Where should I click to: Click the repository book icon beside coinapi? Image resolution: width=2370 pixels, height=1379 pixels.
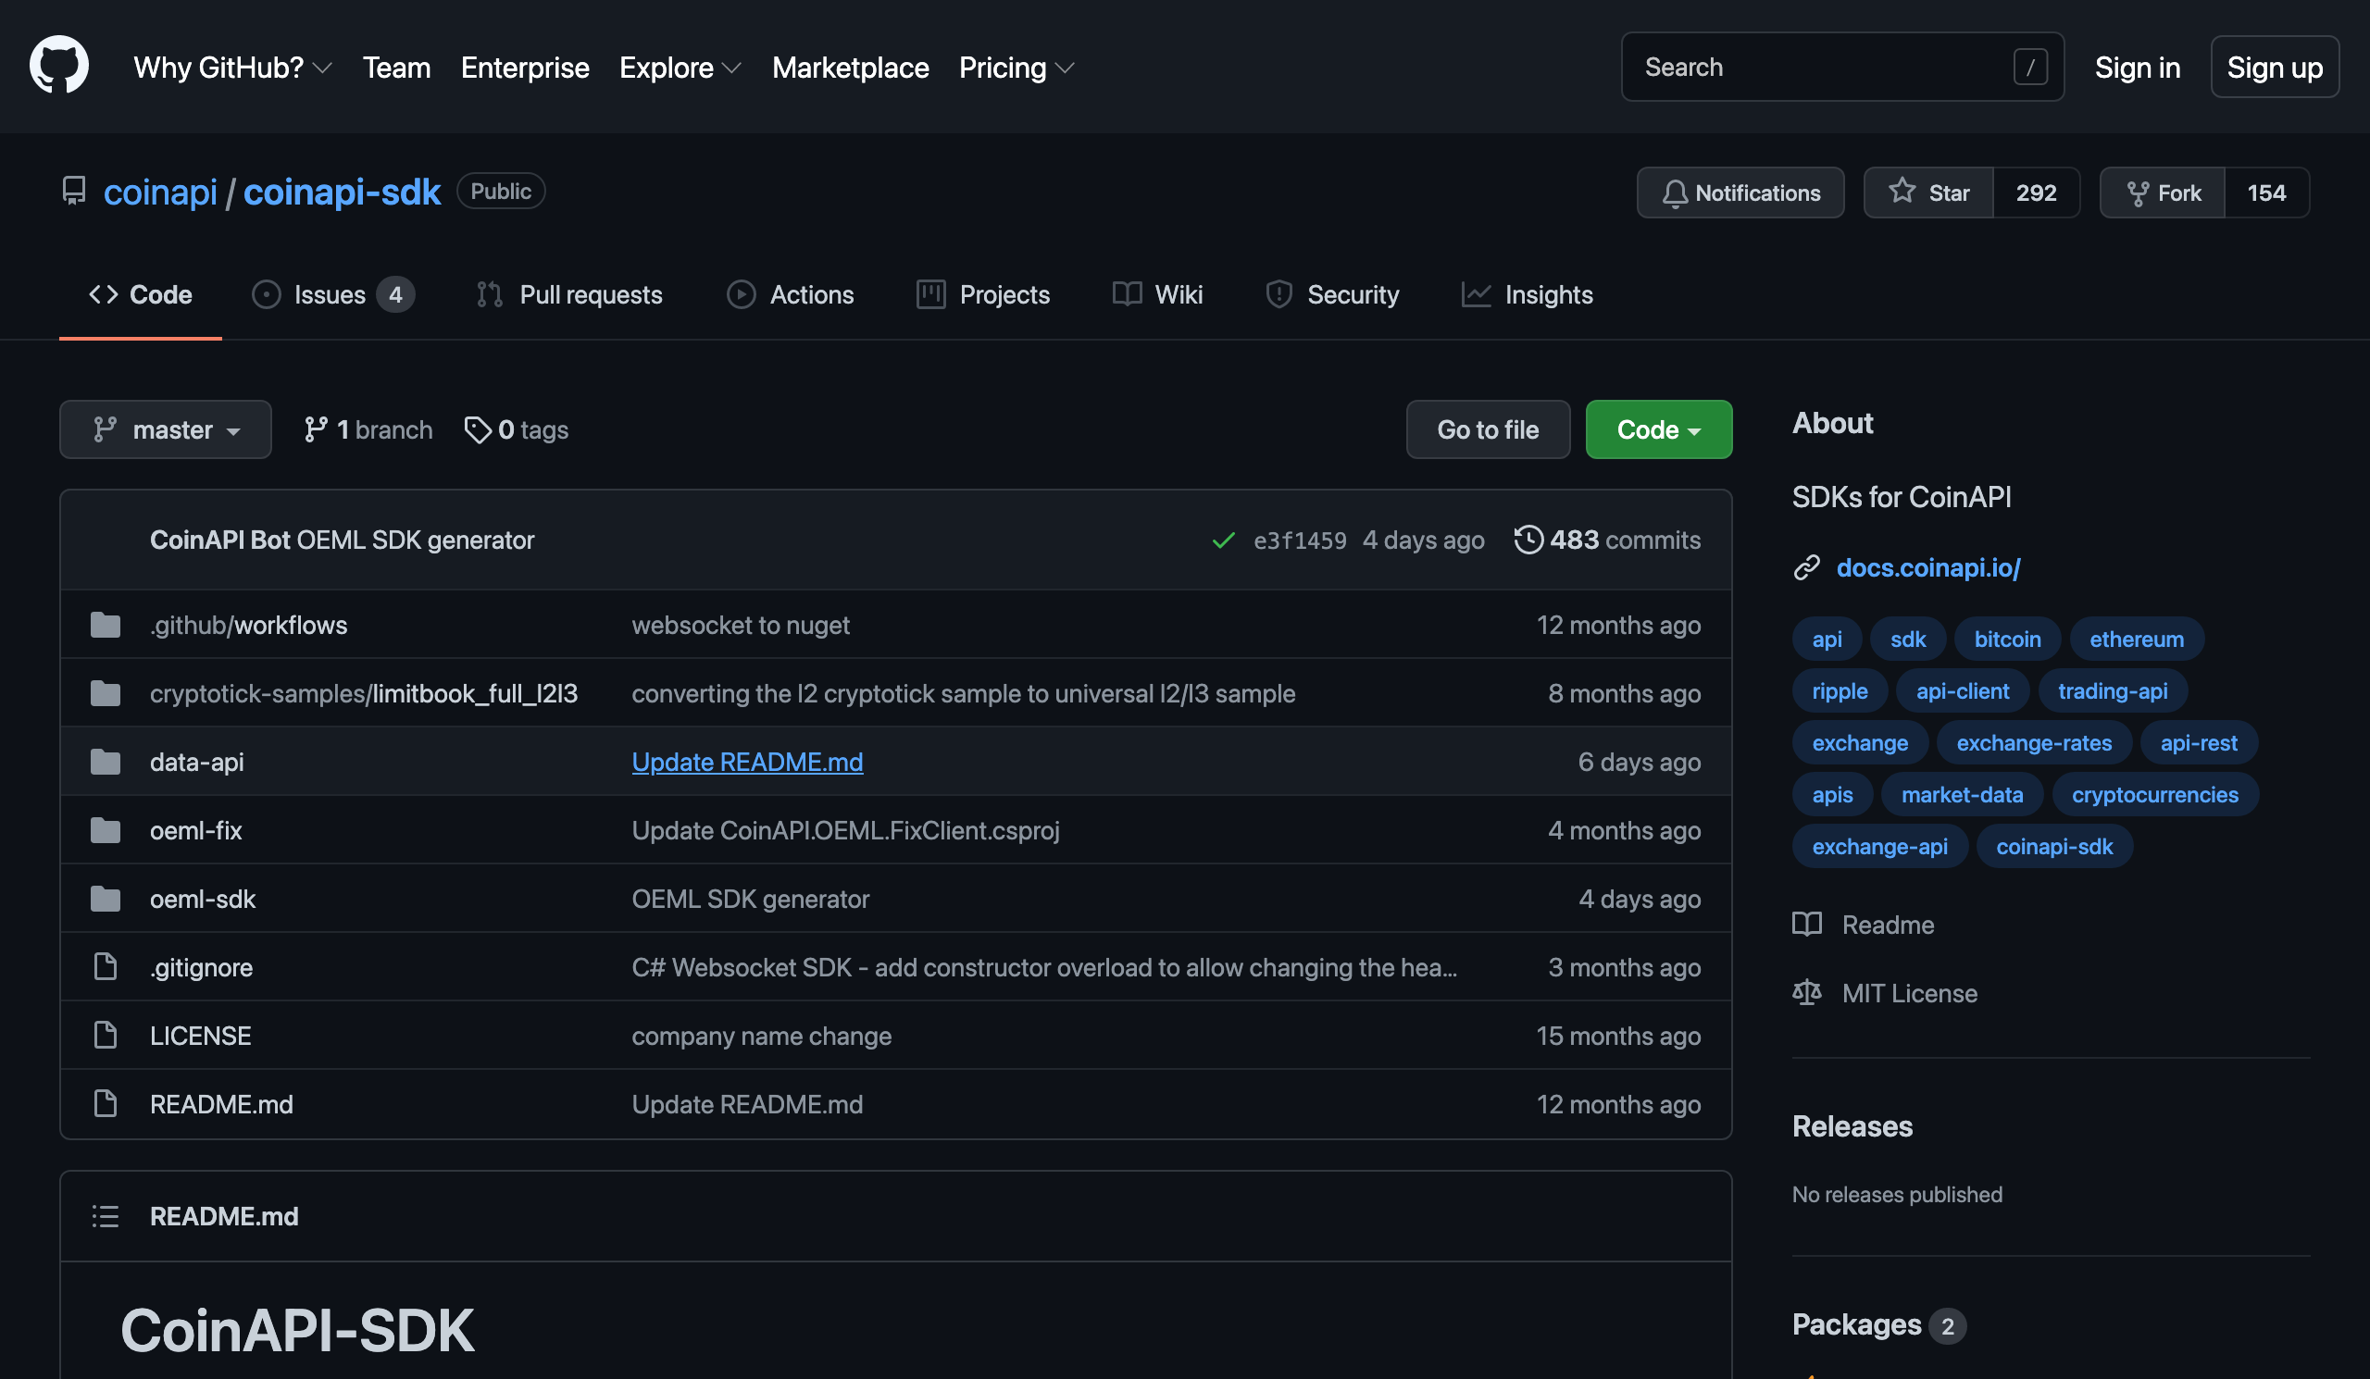point(74,191)
